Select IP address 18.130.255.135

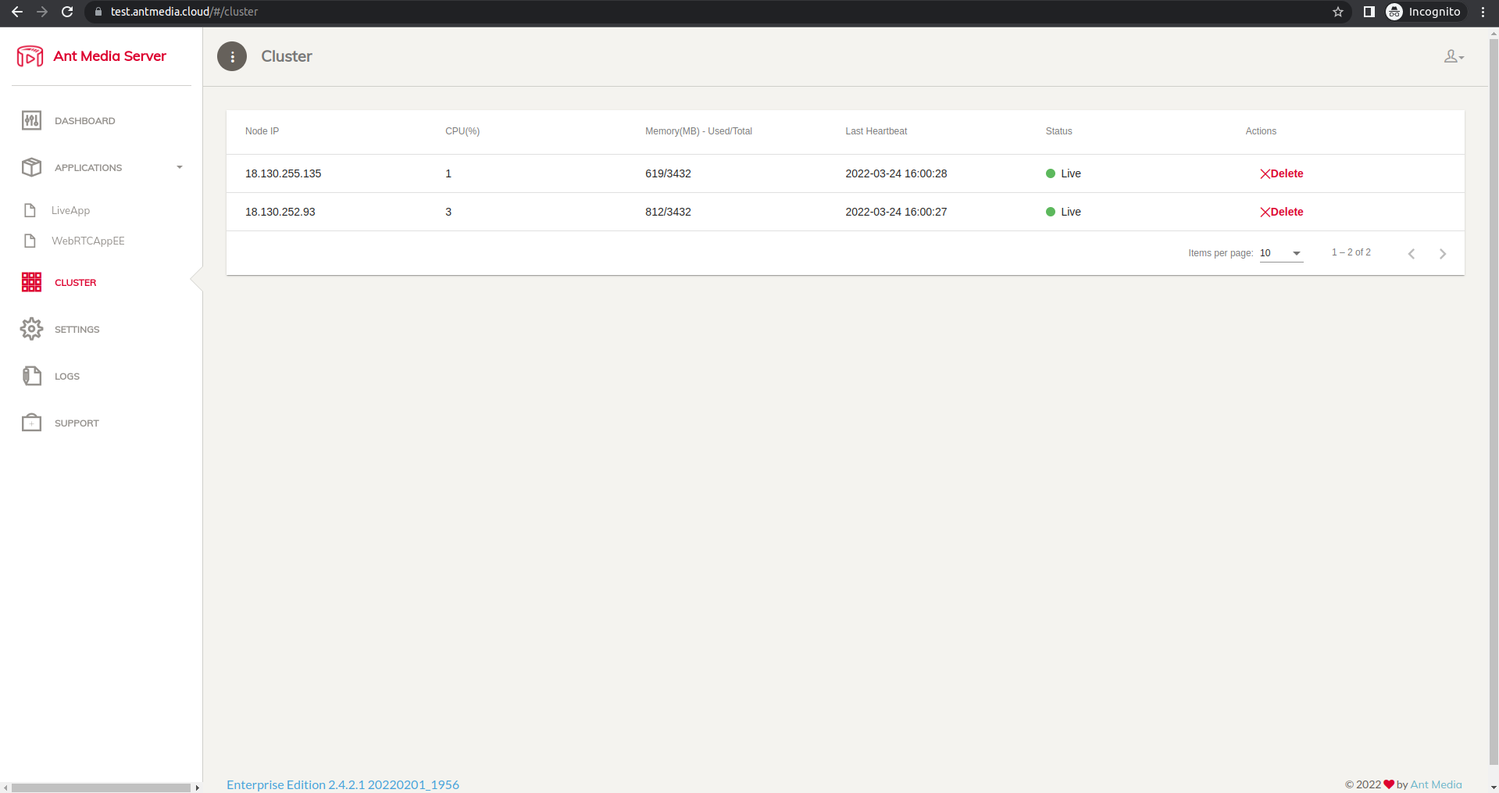pos(283,173)
